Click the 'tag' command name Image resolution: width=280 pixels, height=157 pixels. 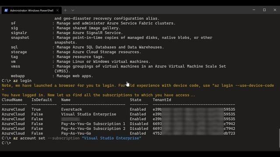coord(14,57)
